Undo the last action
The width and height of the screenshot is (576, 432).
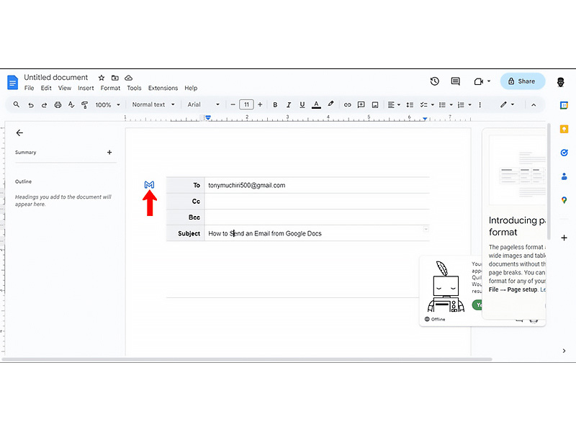coord(31,105)
